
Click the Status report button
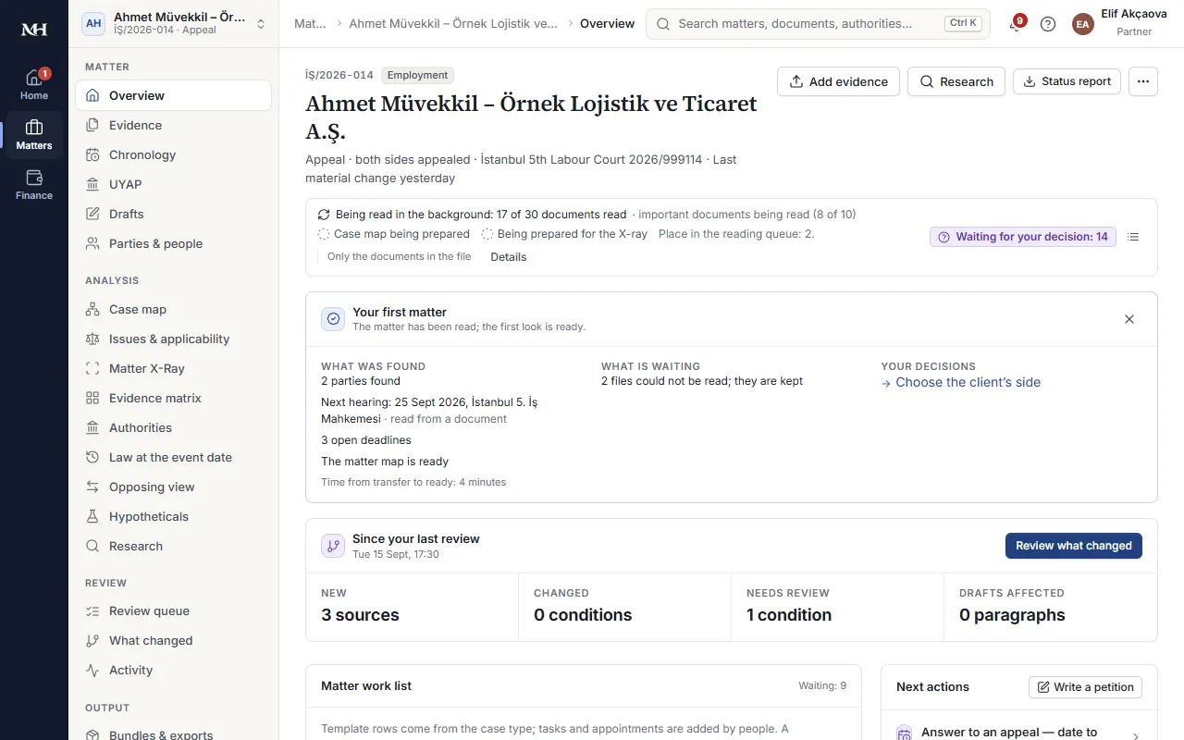[x=1067, y=81]
